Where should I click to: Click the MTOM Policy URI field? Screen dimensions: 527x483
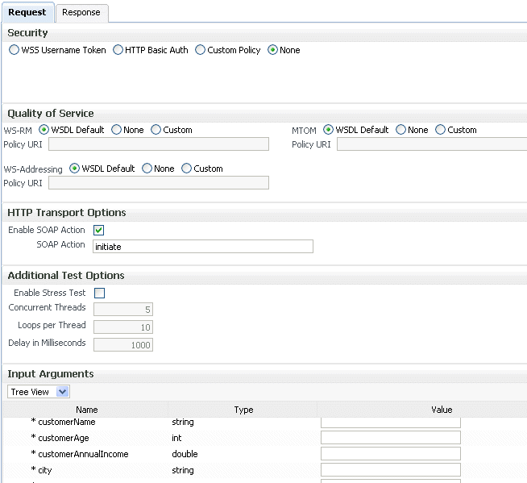(x=432, y=144)
